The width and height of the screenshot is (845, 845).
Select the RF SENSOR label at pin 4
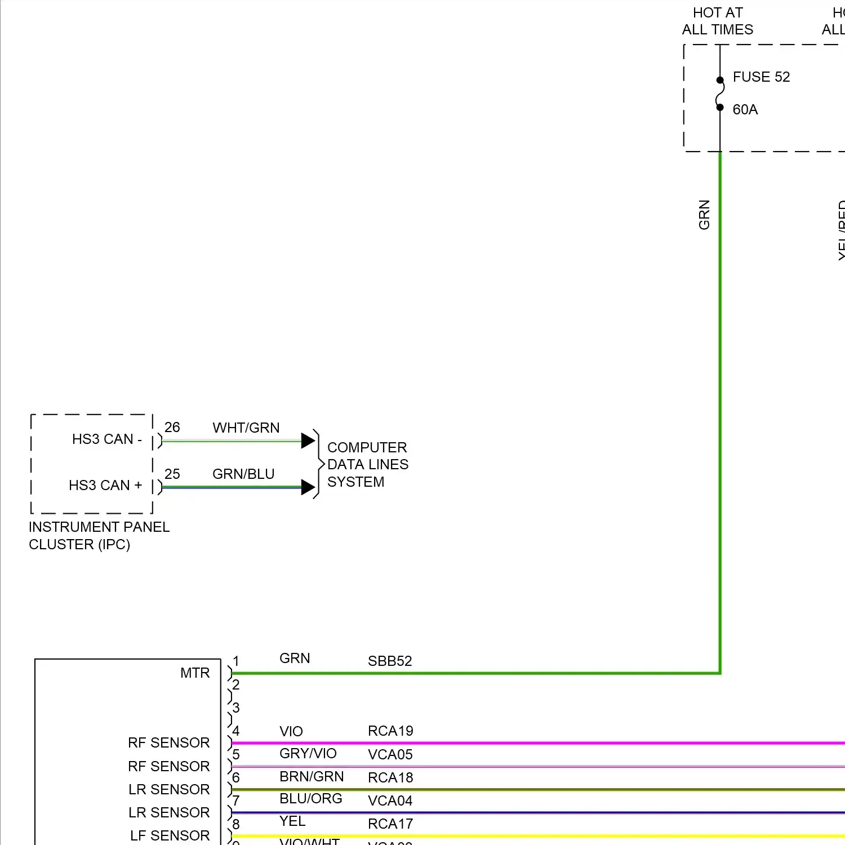pos(169,742)
